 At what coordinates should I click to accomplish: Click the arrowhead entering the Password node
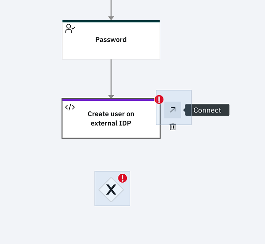pyautogui.click(x=111, y=18)
